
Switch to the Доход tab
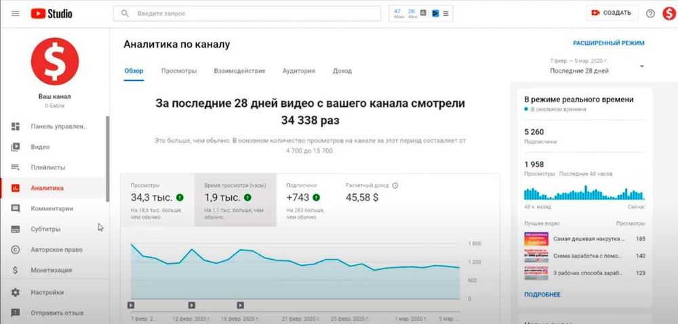[x=342, y=71]
